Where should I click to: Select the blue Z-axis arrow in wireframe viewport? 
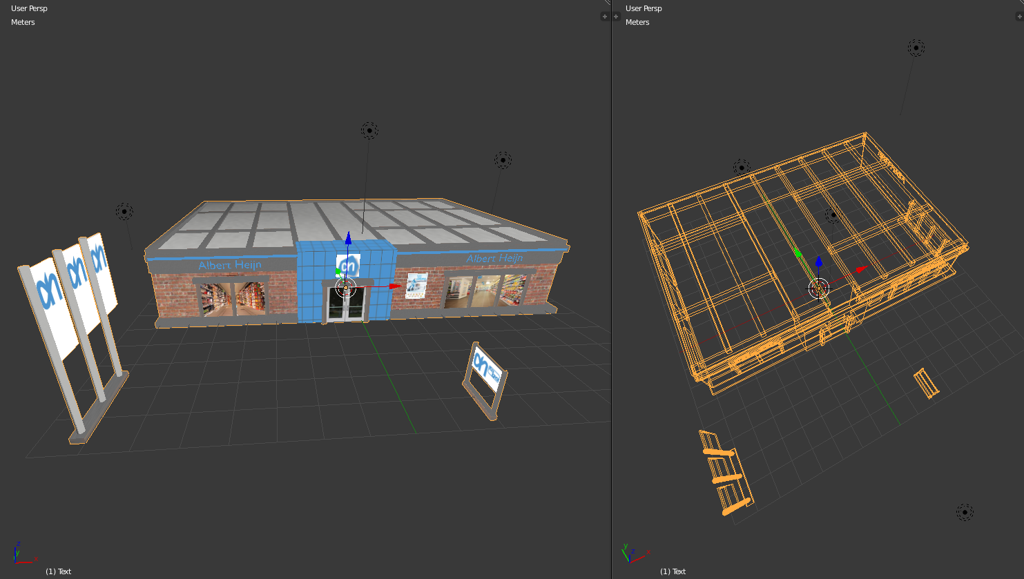click(x=819, y=262)
